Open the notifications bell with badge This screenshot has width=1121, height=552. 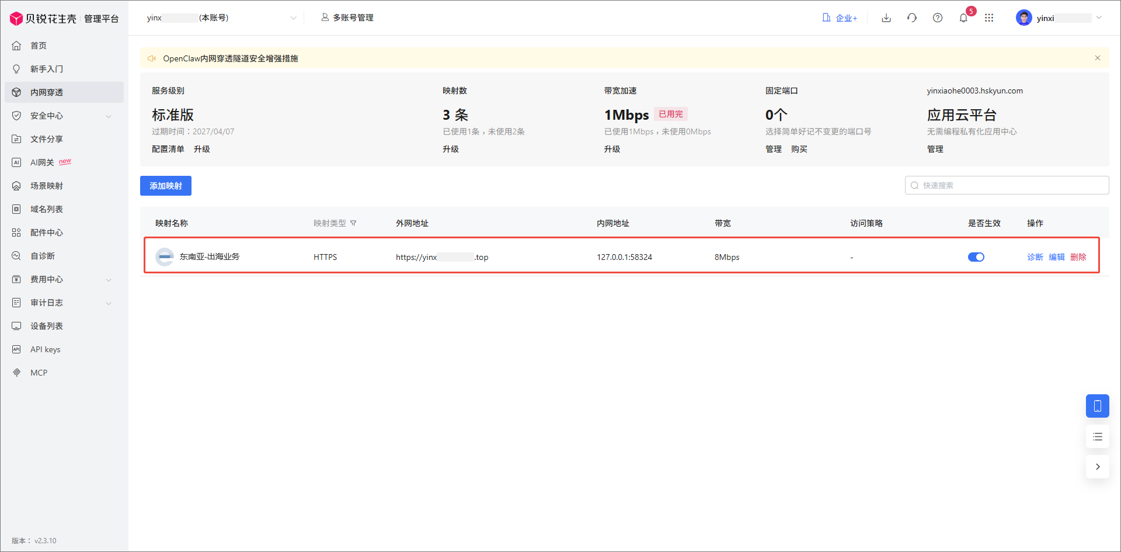click(x=963, y=18)
